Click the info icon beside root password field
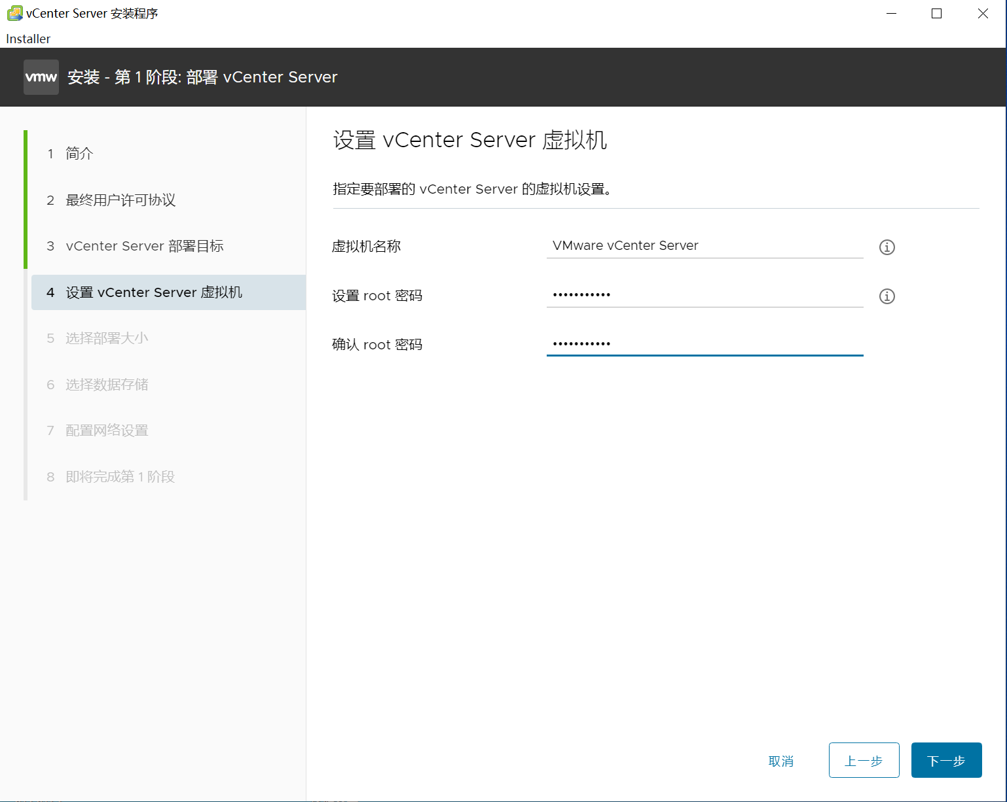This screenshot has width=1007, height=802. (x=887, y=296)
